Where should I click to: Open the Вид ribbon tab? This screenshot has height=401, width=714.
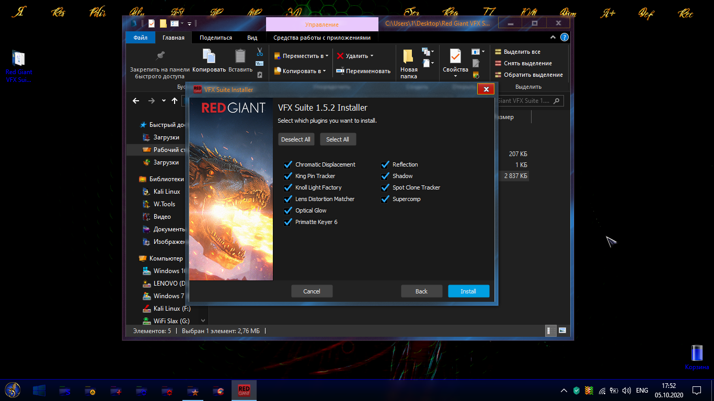pyautogui.click(x=252, y=38)
